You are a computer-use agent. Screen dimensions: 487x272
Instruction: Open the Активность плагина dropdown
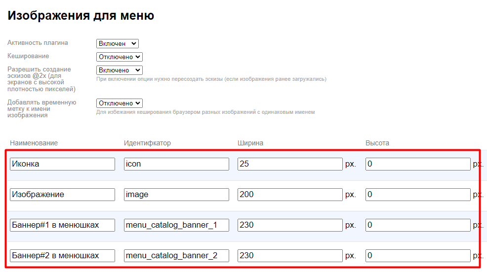117,44
